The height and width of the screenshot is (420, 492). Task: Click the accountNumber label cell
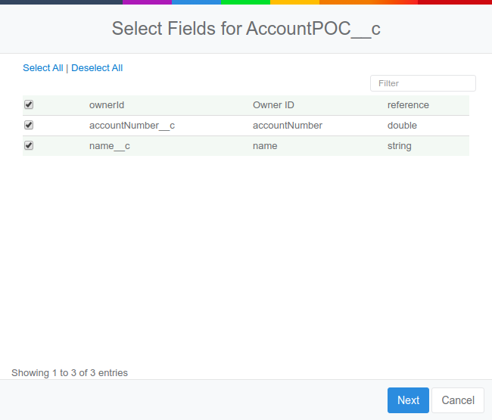point(288,126)
